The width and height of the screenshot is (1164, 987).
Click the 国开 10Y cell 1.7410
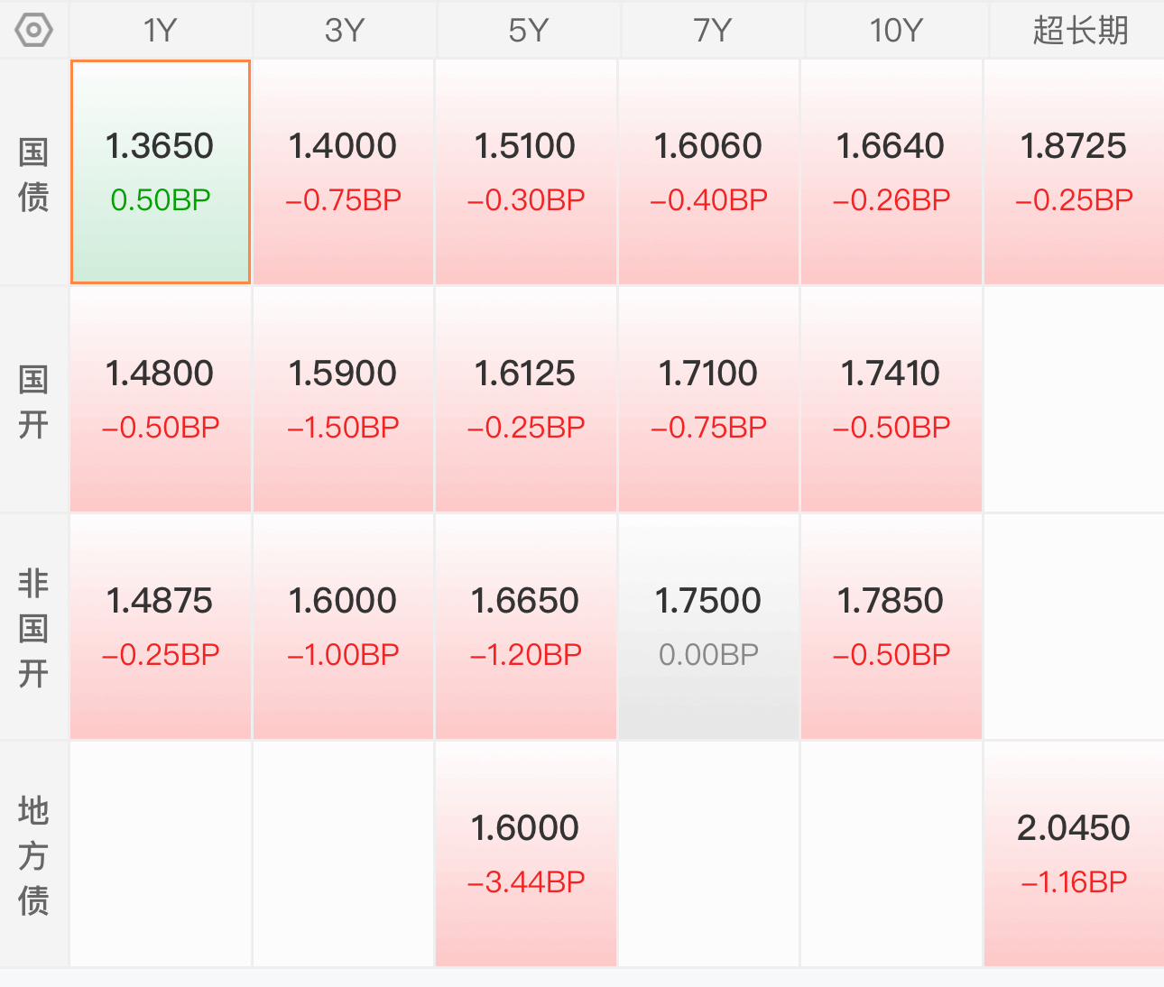(x=891, y=400)
